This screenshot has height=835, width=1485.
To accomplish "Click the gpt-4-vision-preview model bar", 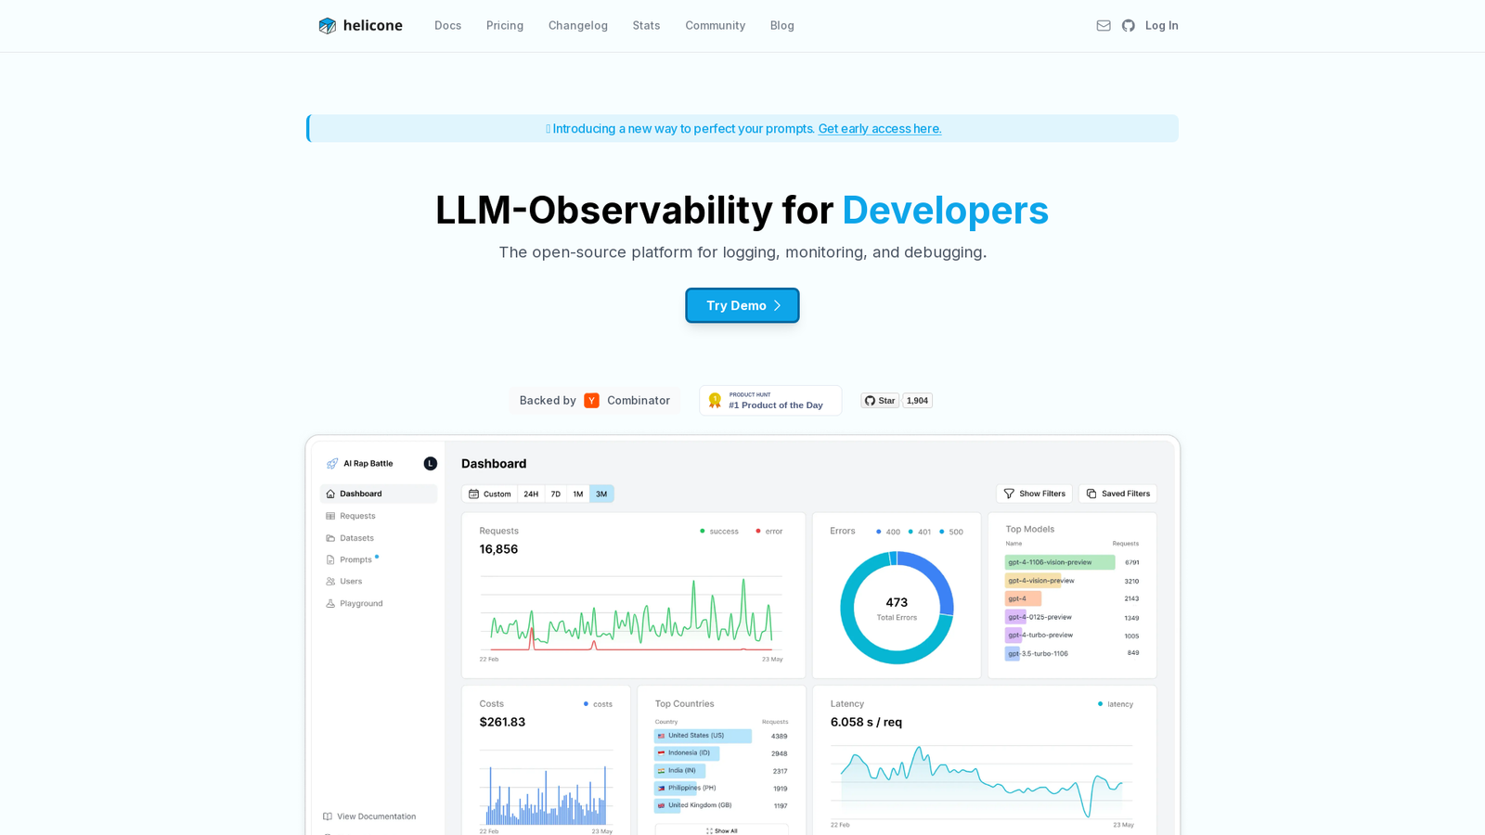I will (1033, 581).
